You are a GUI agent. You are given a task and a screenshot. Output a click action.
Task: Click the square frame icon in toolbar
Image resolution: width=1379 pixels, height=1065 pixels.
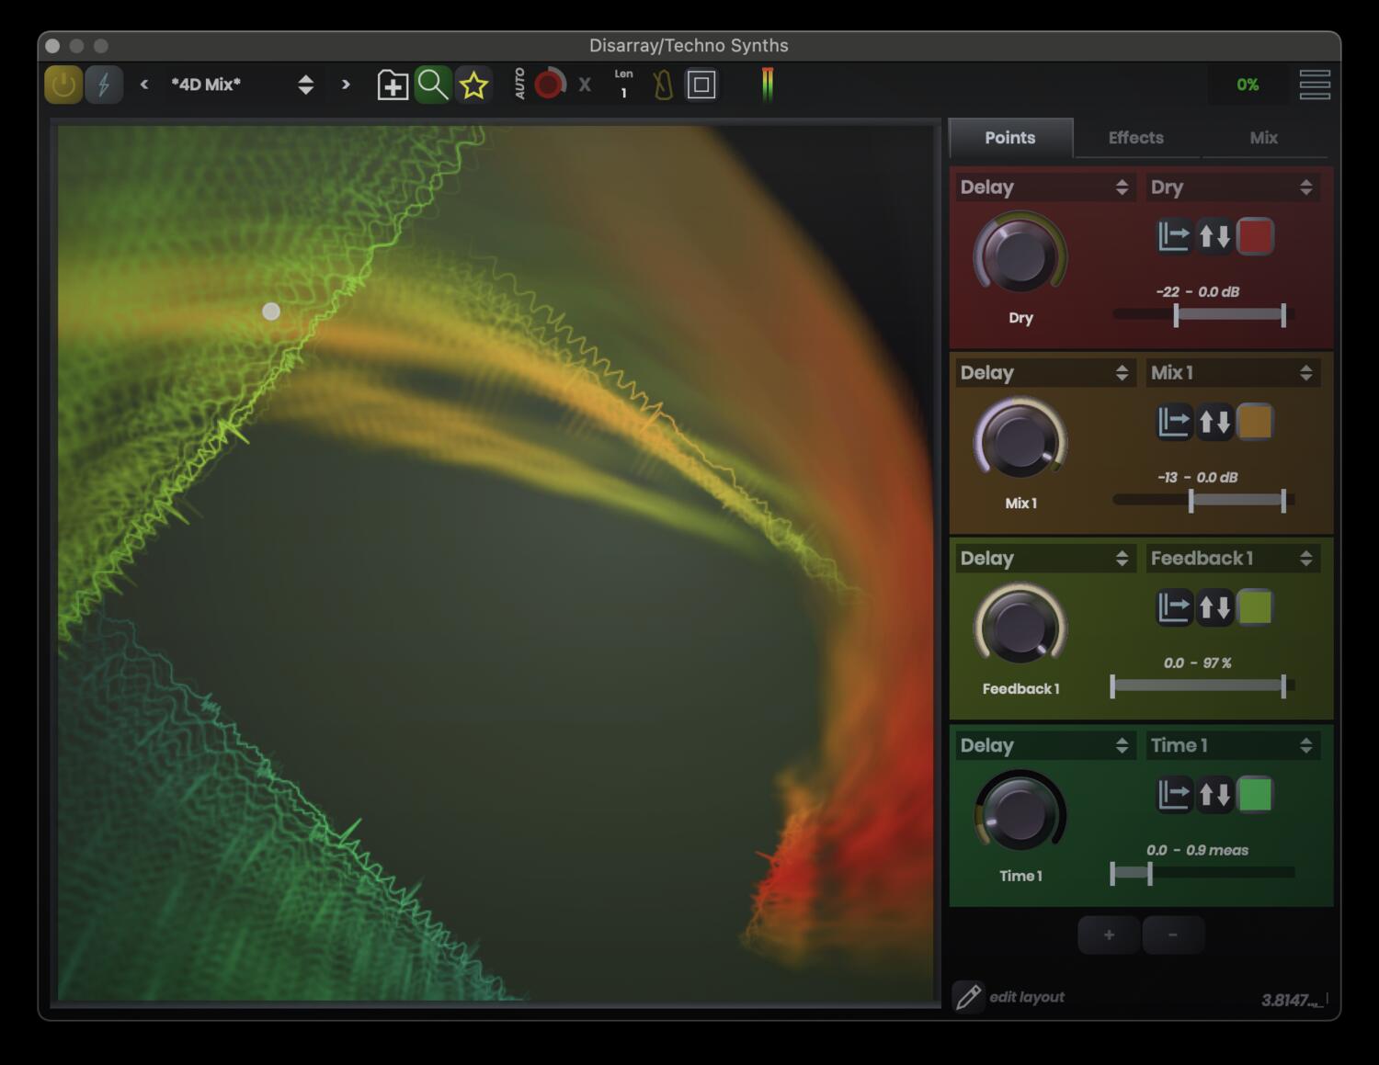click(x=701, y=85)
